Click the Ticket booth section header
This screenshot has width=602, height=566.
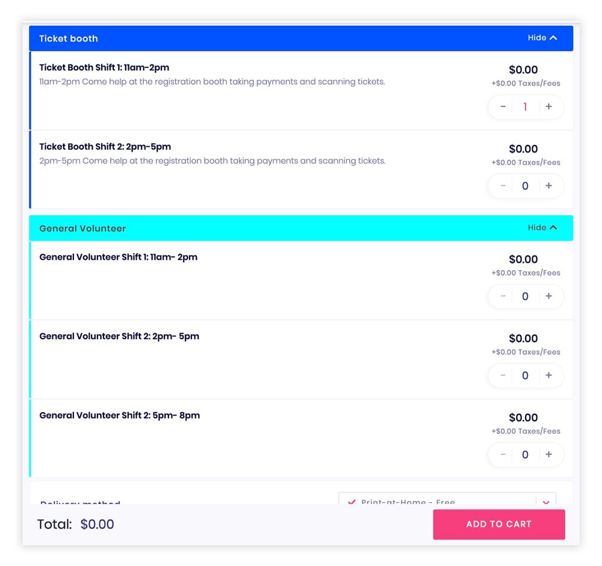coord(301,38)
